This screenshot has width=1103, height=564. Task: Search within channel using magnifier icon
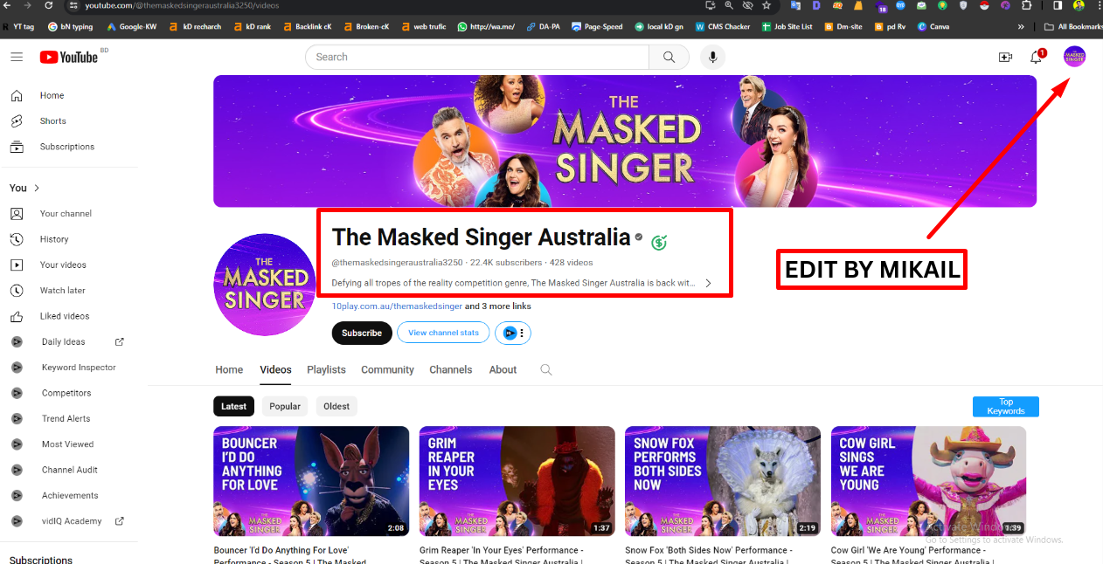point(546,370)
